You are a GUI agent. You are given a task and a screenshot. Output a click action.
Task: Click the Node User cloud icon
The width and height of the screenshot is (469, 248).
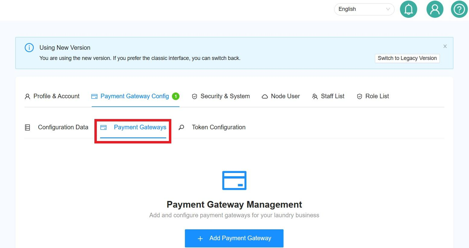(265, 96)
